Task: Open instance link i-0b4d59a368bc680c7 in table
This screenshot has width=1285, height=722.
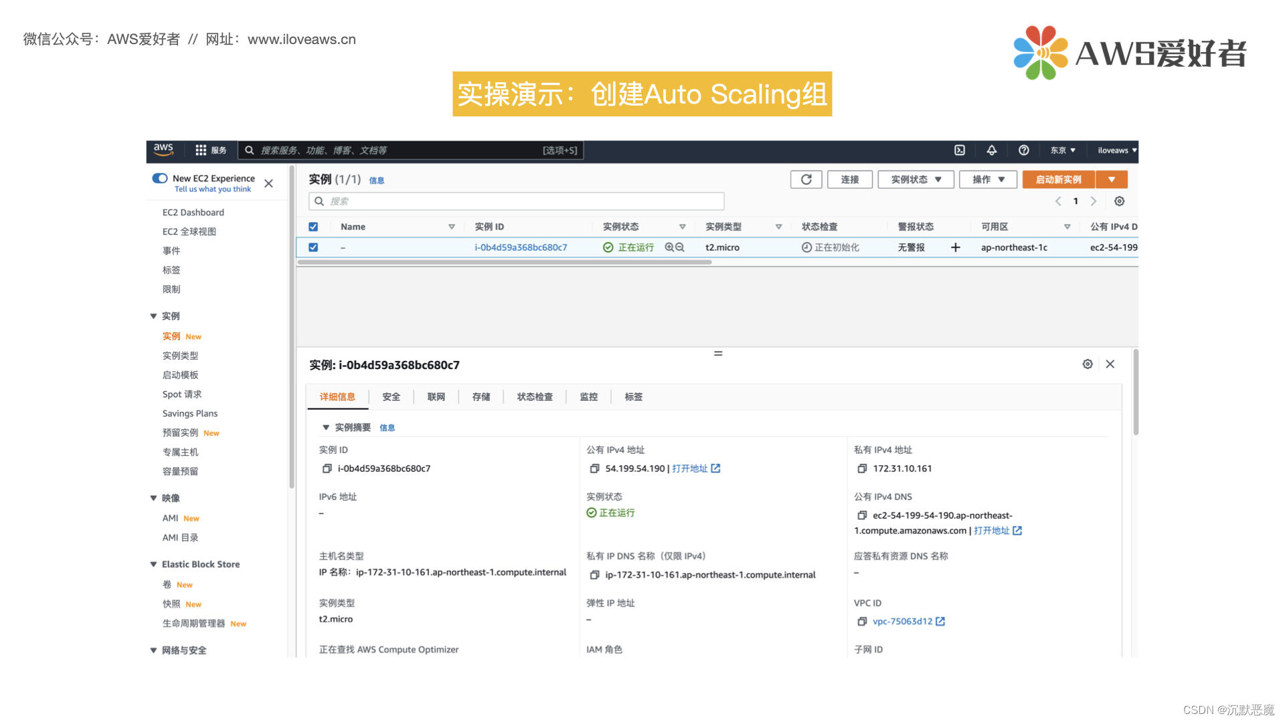Action: point(521,247)
